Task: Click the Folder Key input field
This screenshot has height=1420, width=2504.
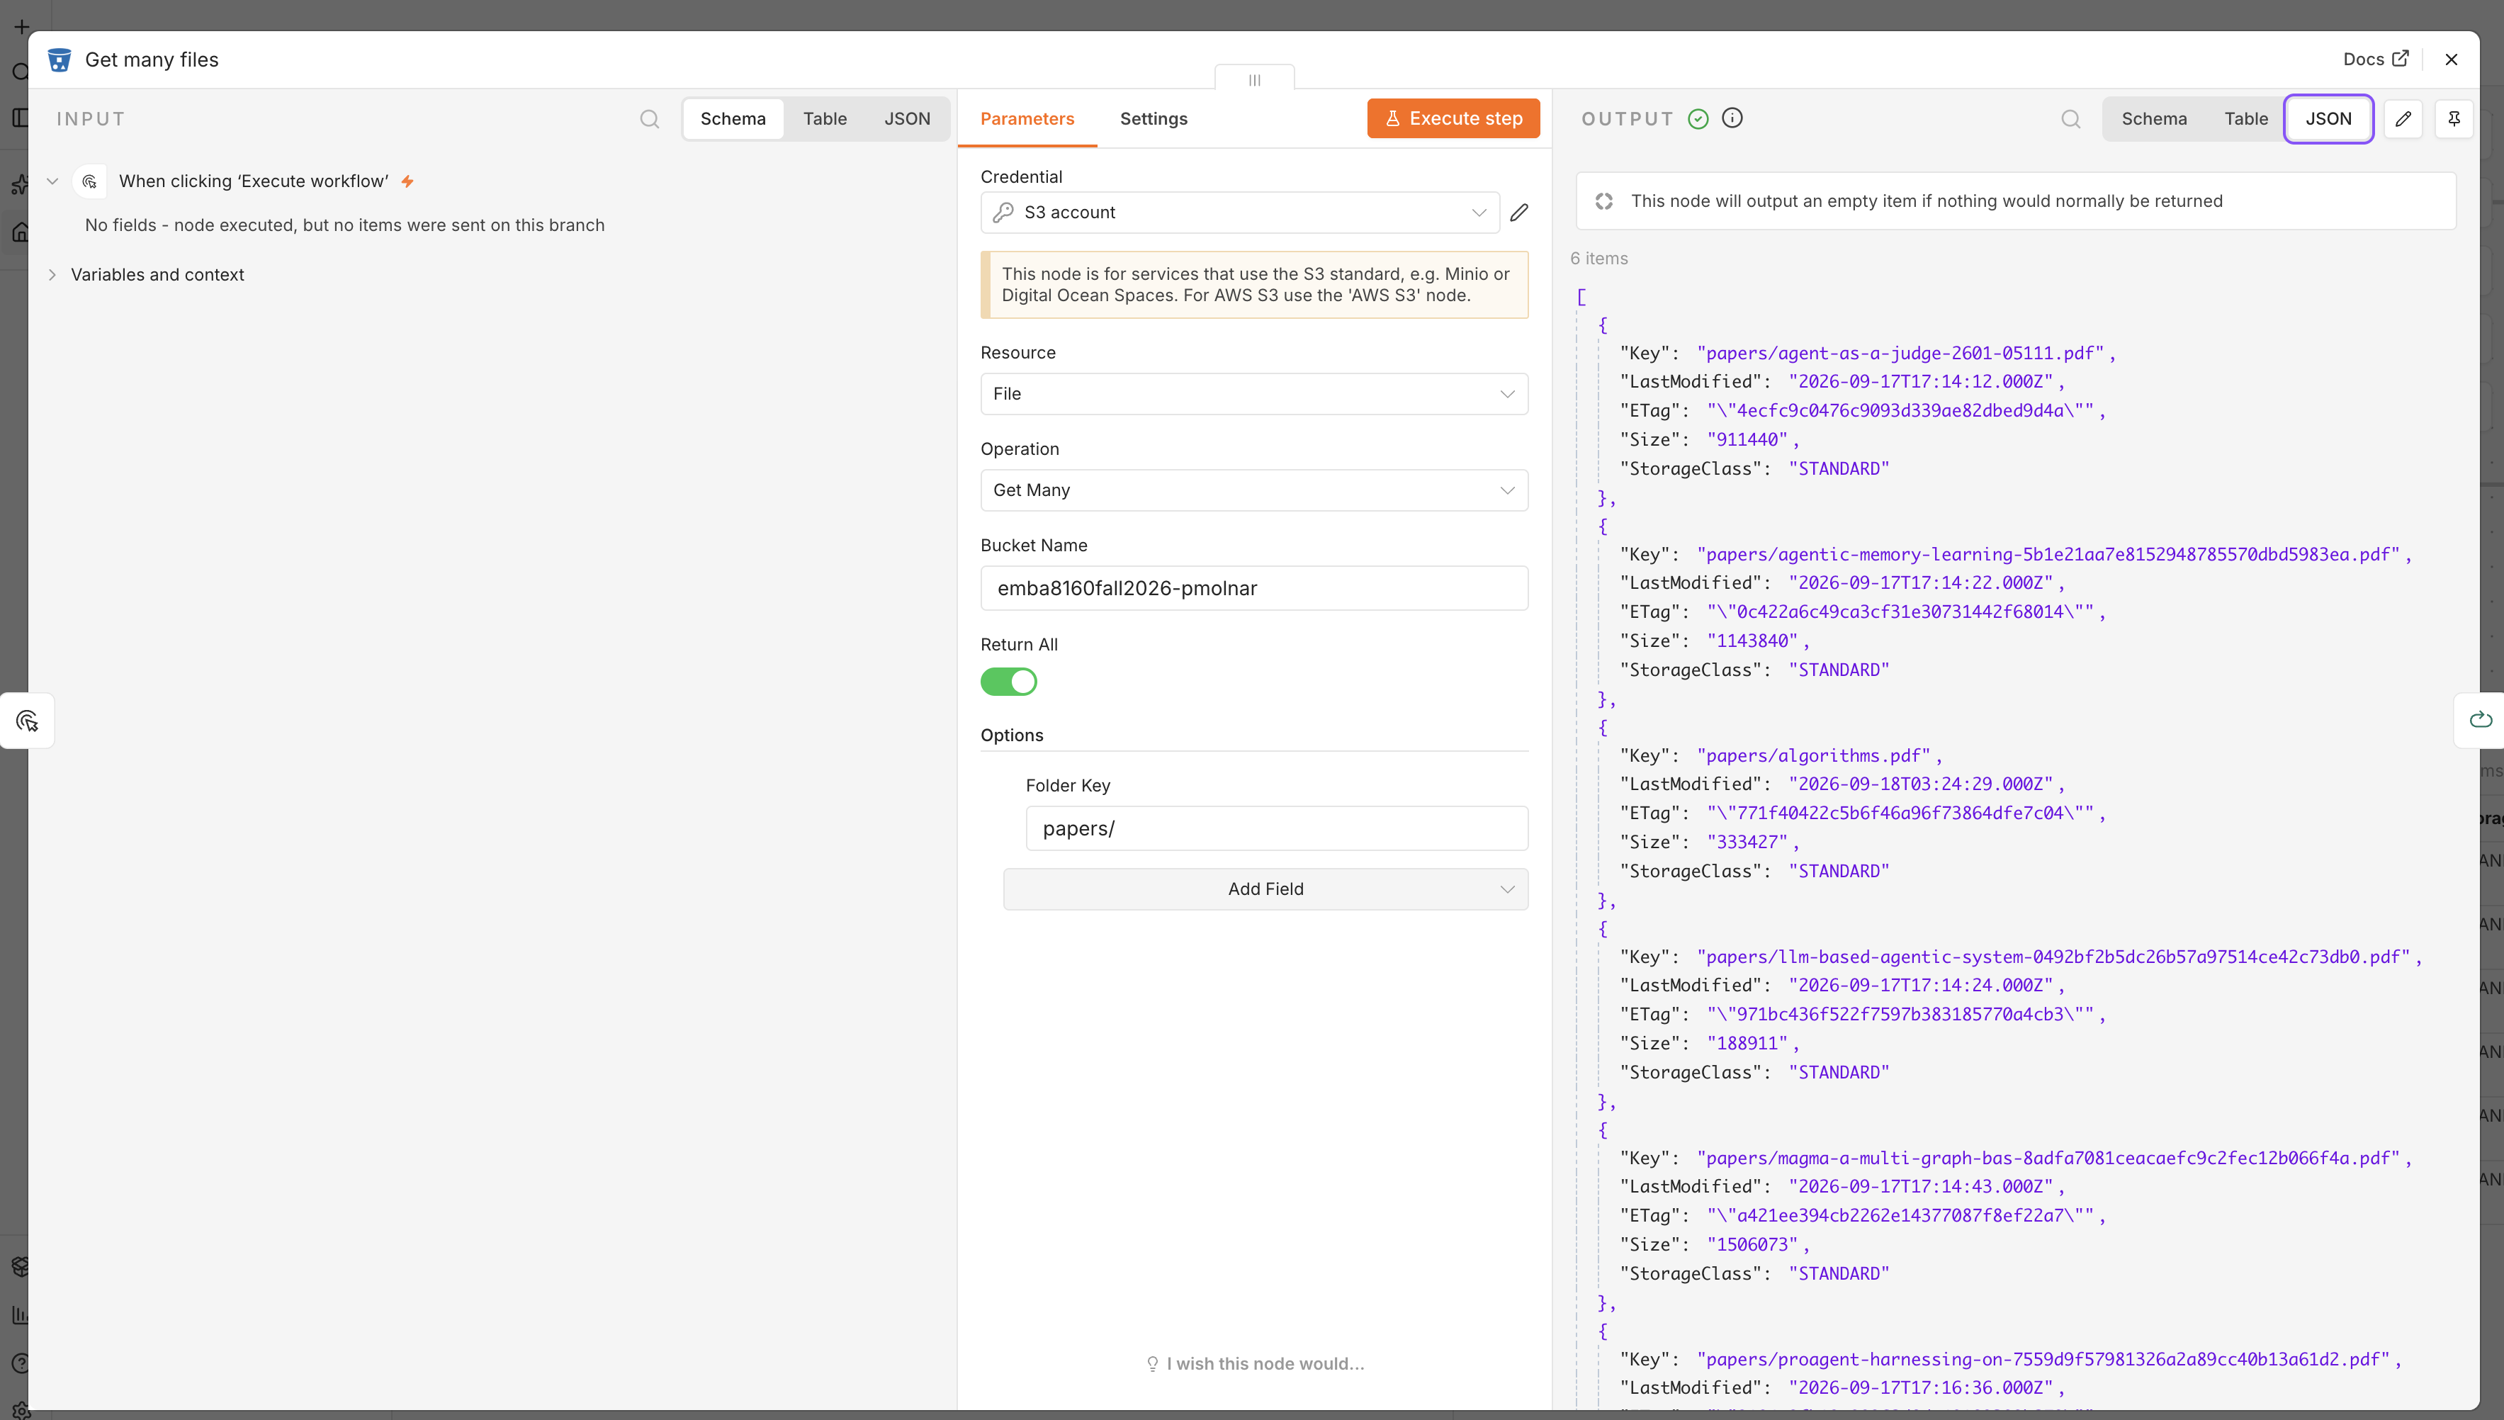Action: [1276, 828]
